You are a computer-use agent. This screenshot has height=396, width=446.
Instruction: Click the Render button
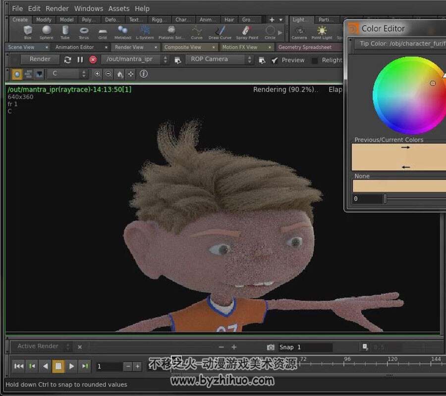(40, 59)
